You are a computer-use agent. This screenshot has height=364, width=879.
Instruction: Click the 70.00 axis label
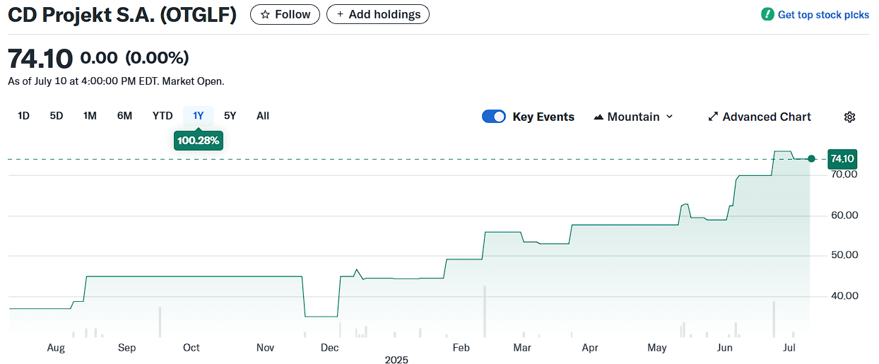pyautogui.click(x=844, y=175)
